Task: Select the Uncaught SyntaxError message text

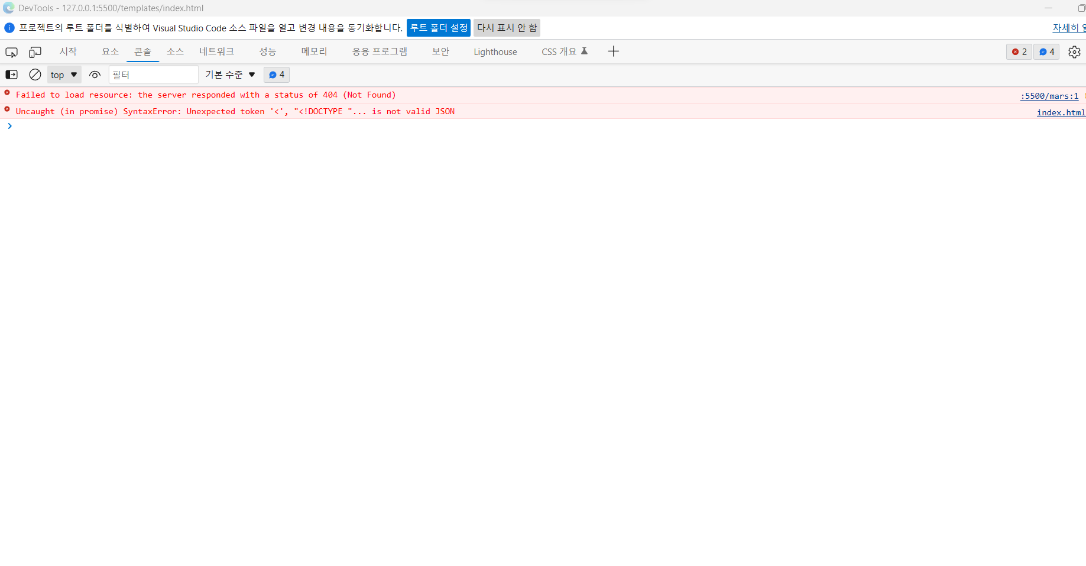Action: (x=235, y=111)
